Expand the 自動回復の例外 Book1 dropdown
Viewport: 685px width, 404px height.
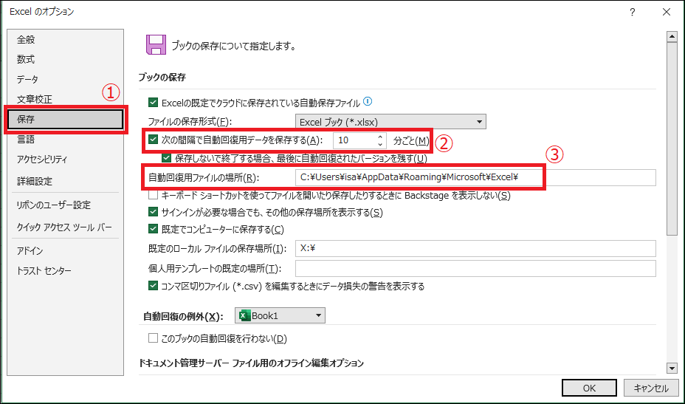coord(280,315)
